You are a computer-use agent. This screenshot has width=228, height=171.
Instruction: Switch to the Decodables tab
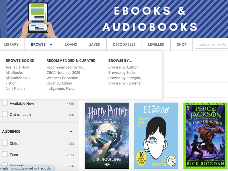pyautogui.click(x=124, y=44)
